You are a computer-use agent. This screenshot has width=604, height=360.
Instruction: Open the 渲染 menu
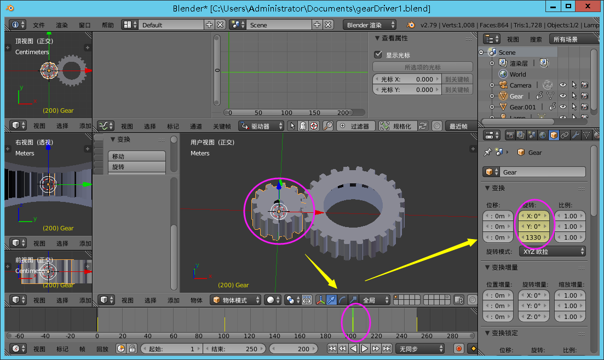tap(62, 25)
